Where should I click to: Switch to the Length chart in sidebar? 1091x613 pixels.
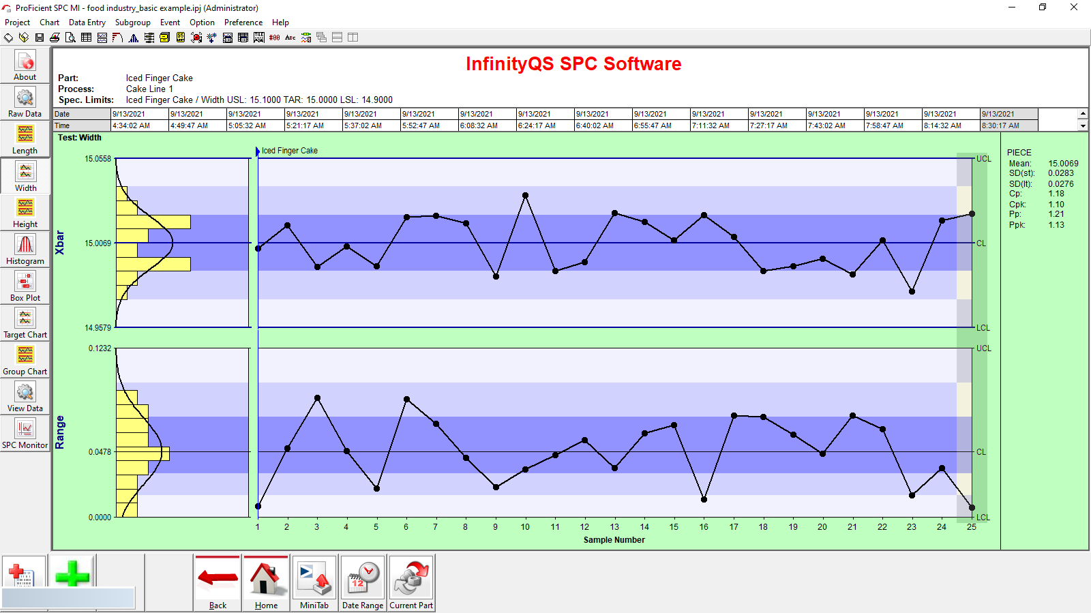(x=25, y=139)
